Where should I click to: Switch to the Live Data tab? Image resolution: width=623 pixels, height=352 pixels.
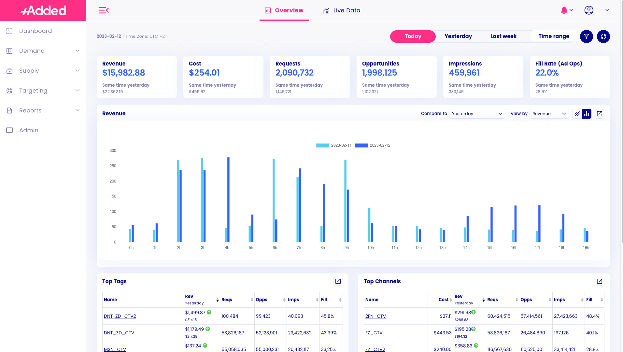click(x=342, y=10)
